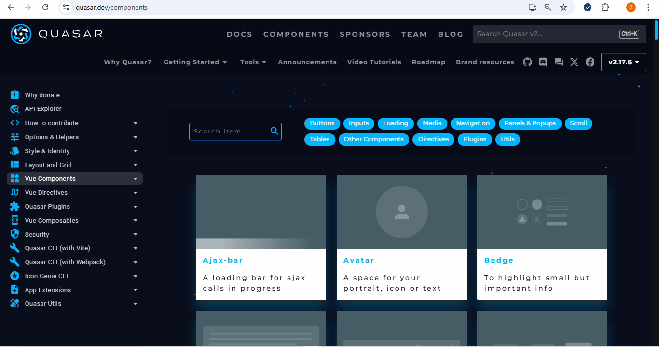Open the COMPONENTS top menu item

tap(296, 34)
